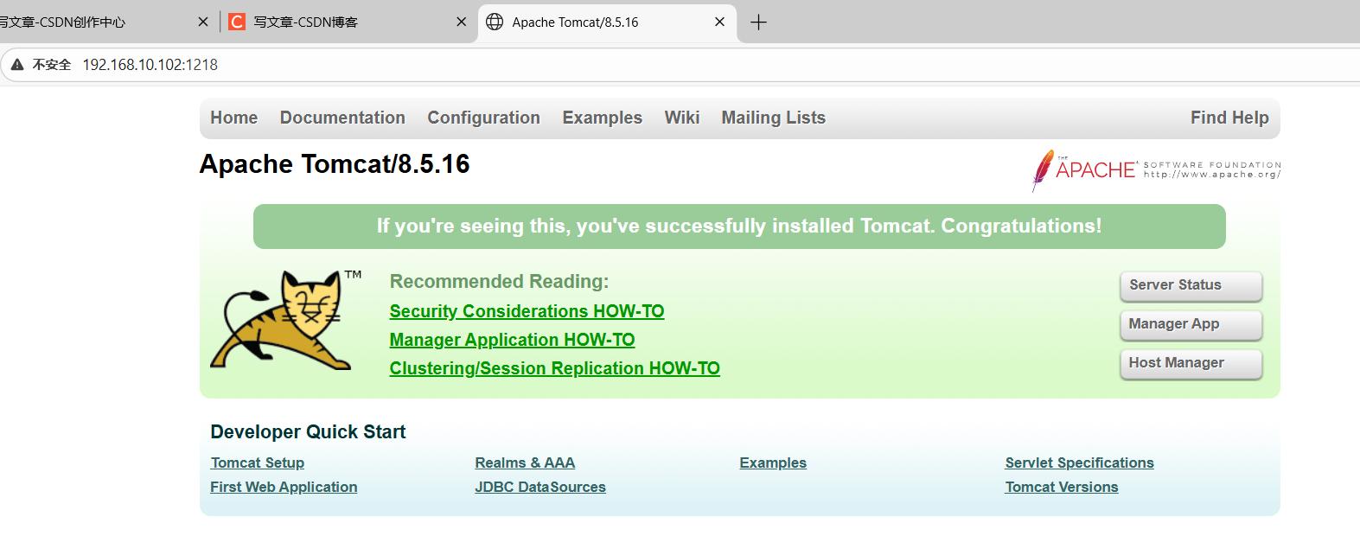The image size is (1360, 536).
Task: Open Manager Application HOW-TO link
Action: (512, 340)
